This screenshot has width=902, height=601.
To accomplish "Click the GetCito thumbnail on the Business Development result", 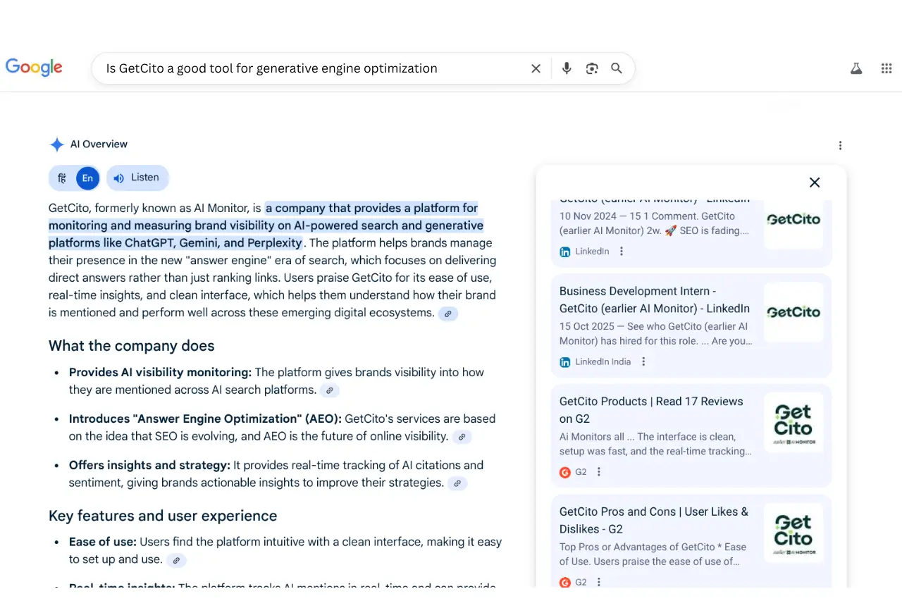I will (793, 312).
